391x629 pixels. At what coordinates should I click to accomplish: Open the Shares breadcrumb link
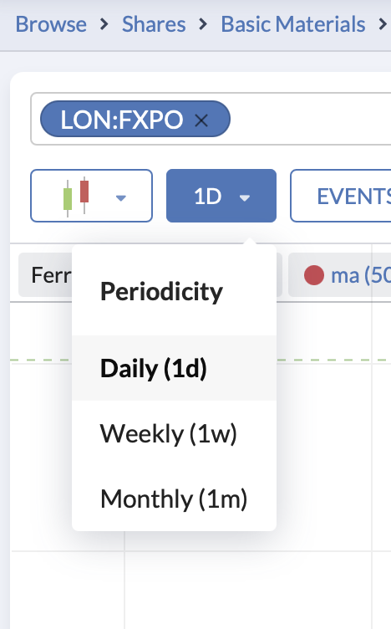[154, 24]
